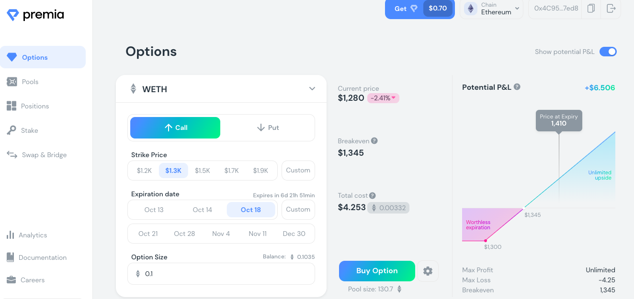Select the Call option type
634x299 pixels.
(x=175, y=128)
